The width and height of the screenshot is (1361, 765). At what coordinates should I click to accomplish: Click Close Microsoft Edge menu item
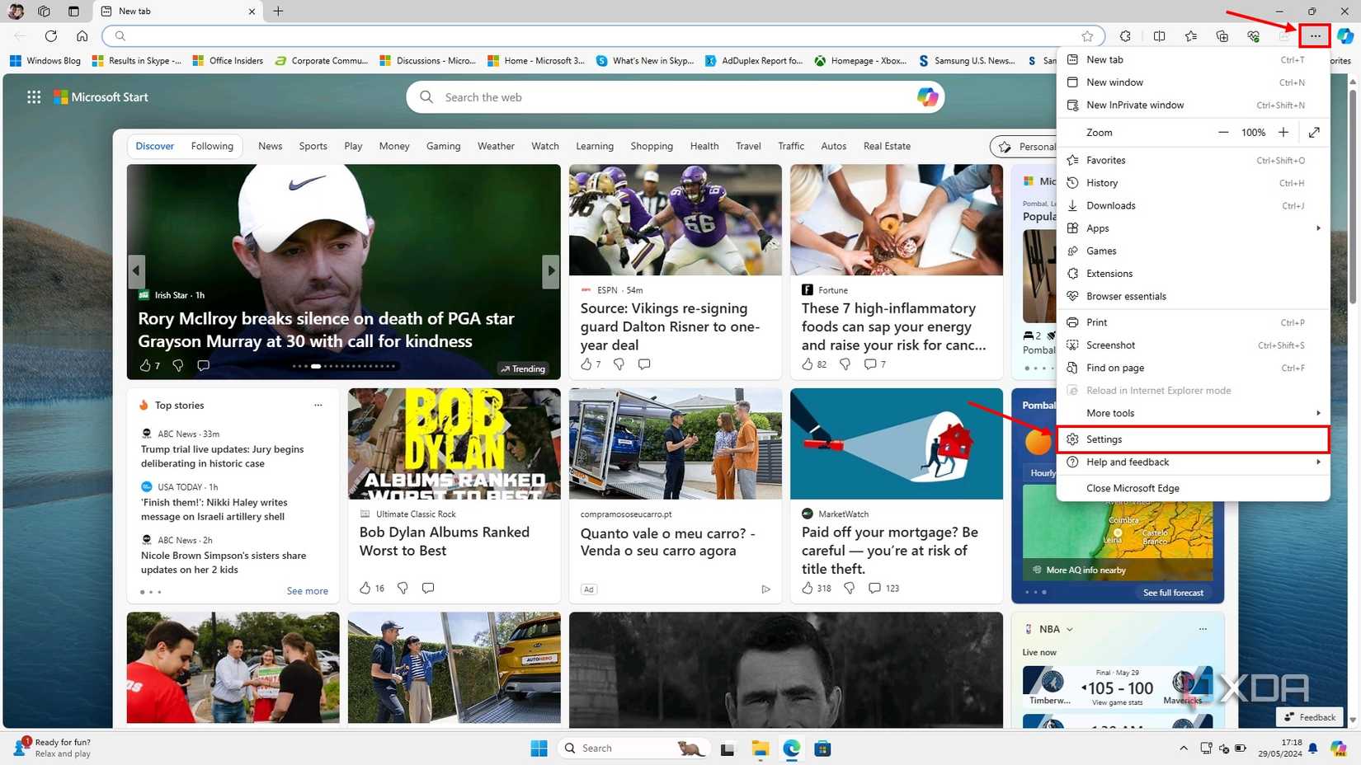(x=1194, y=488)
